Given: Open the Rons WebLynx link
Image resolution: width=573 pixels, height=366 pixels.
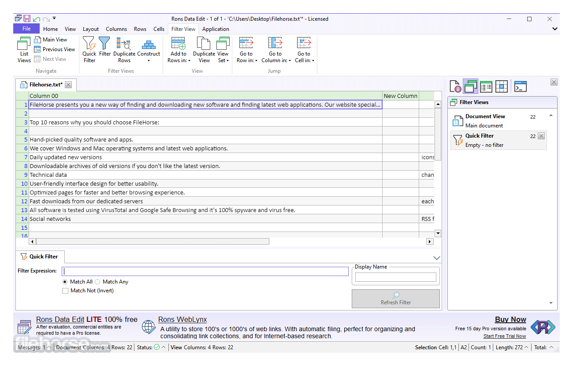Looking at the screenshot, I should (x=182, y=320).
